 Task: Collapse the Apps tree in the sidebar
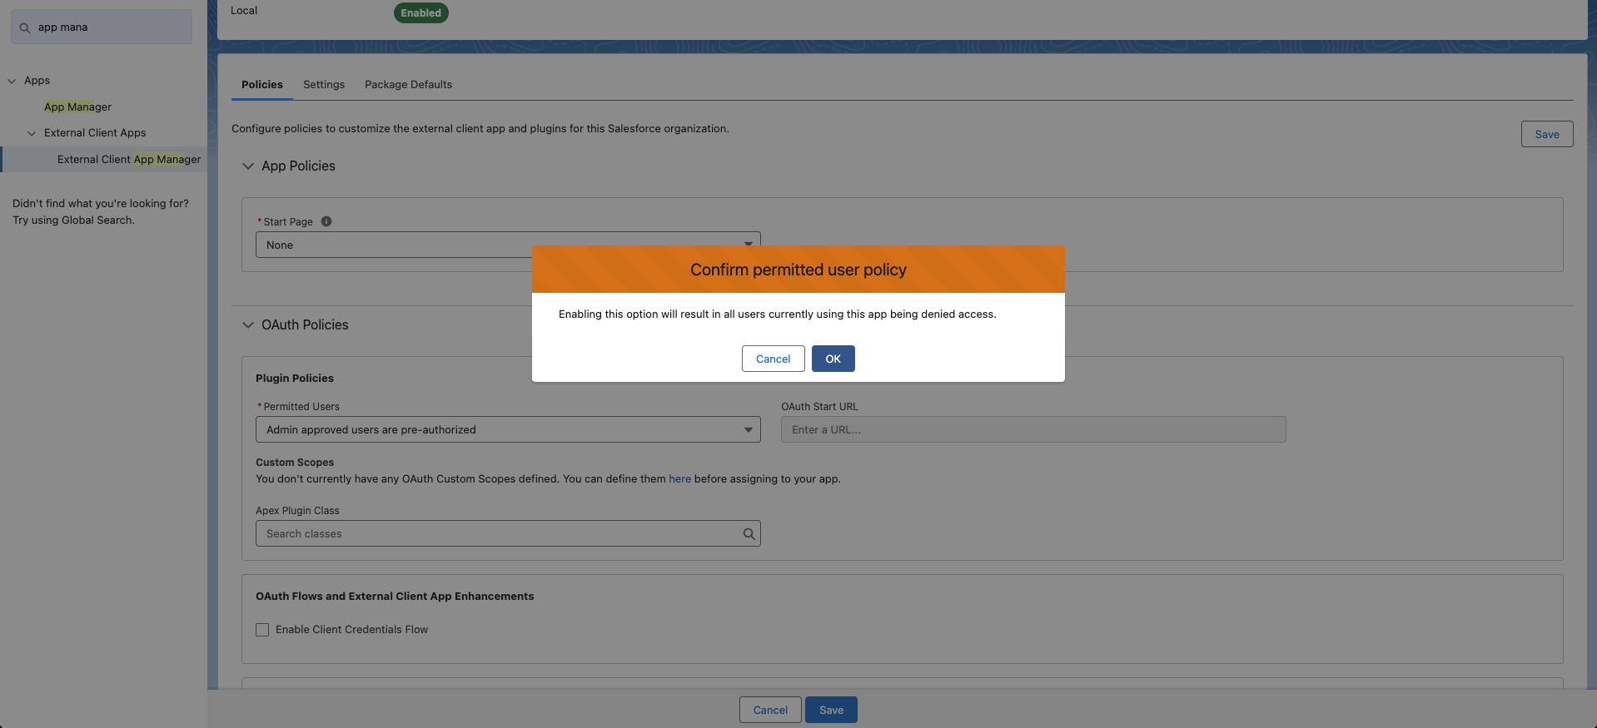(11, 80)
